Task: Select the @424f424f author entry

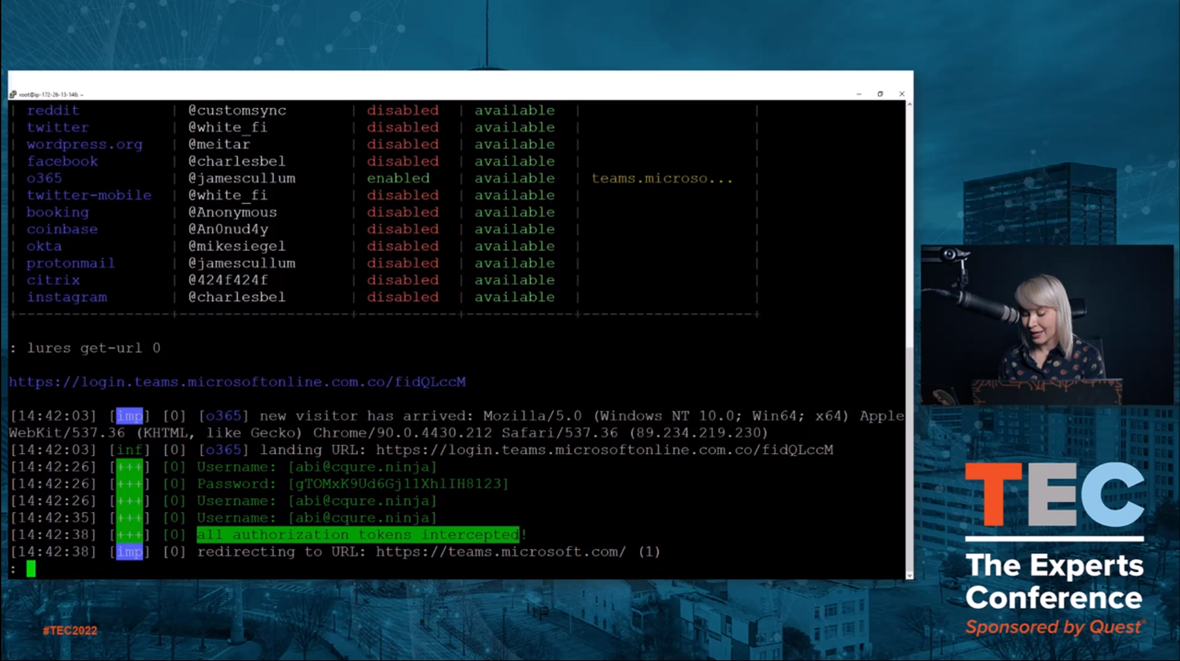Action: click(x=228, y=280)
